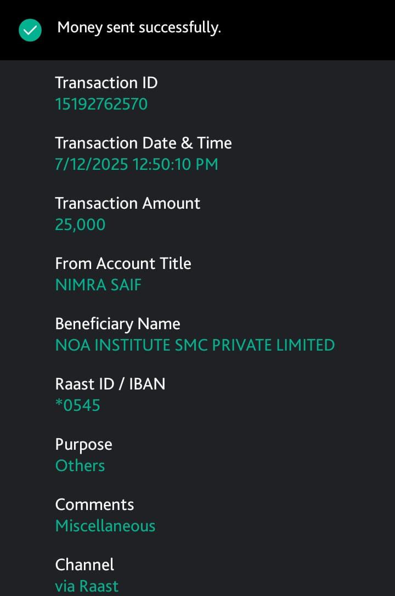Viewport: 395px width, 596px height.
Task: Tap the Transaction Date & Time label
Action: tap(143, 143)
